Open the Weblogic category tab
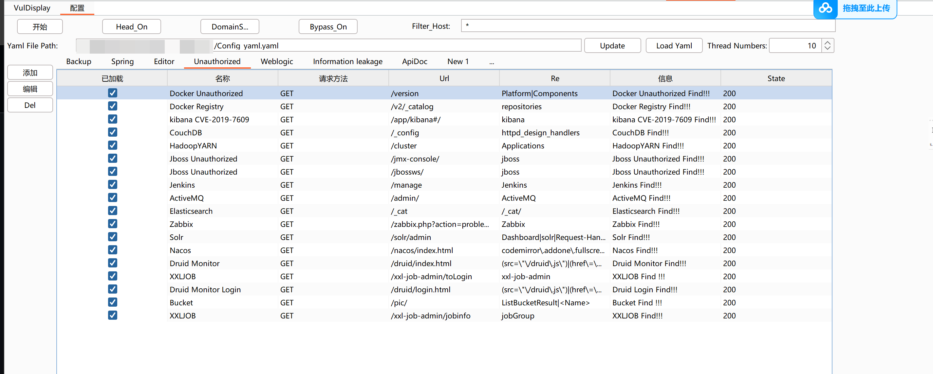 277,61
